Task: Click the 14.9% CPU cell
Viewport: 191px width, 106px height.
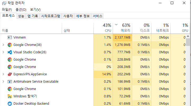Action: pos(103,74)
